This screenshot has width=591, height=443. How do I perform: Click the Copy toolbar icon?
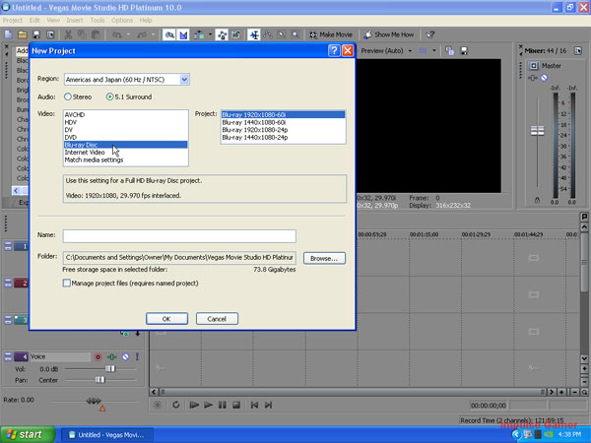point(82,35)
